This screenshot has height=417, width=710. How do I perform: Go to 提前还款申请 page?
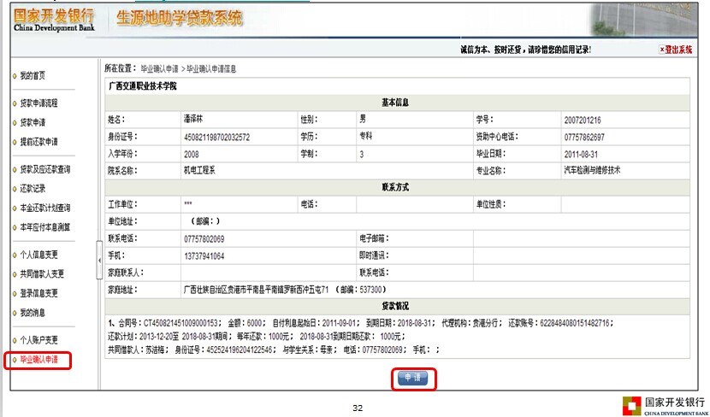click(x=38, y=141)
